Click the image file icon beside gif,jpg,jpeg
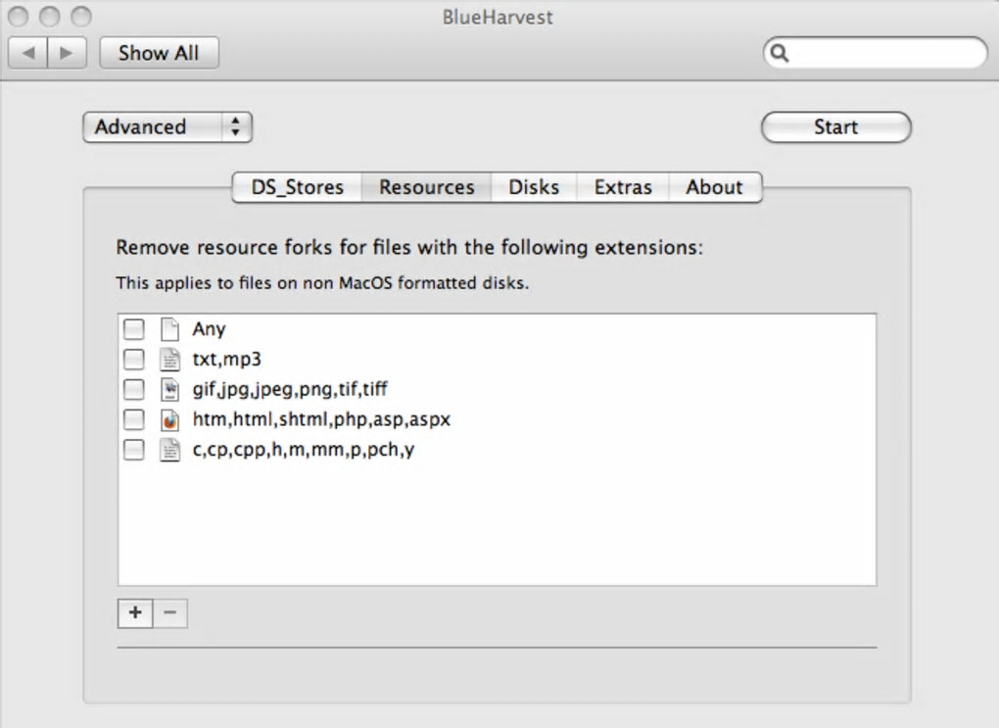999x728 pixels. [169, 390]
